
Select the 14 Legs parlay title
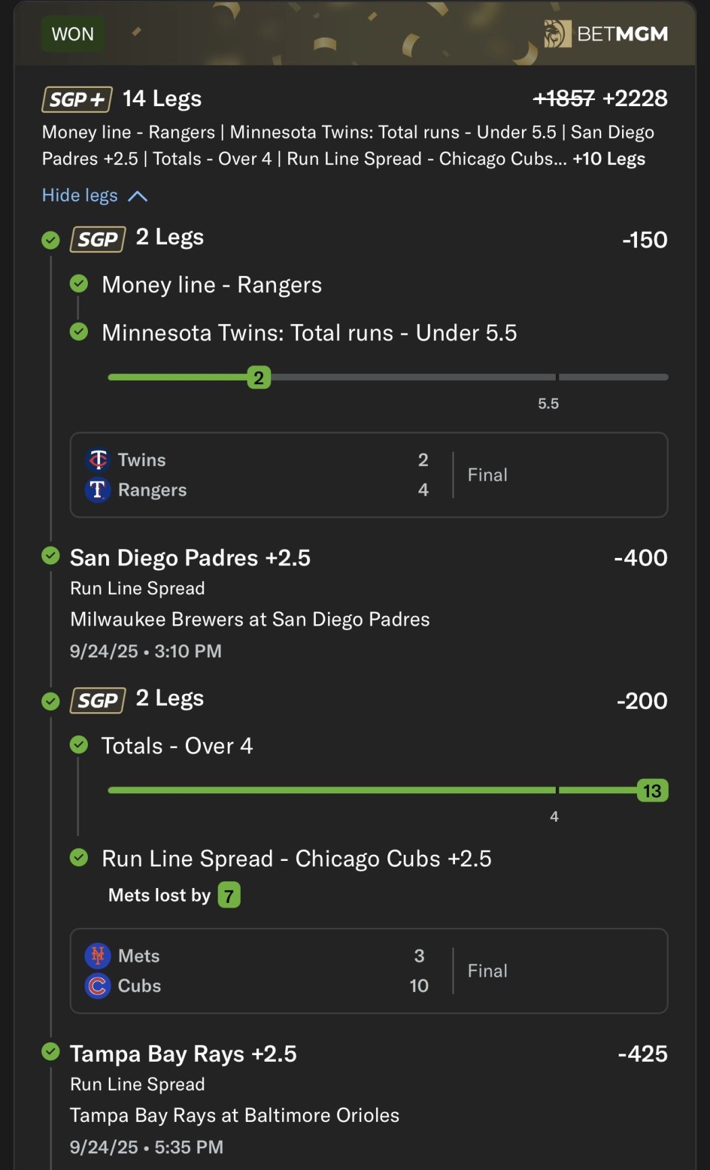coord(162,99)
